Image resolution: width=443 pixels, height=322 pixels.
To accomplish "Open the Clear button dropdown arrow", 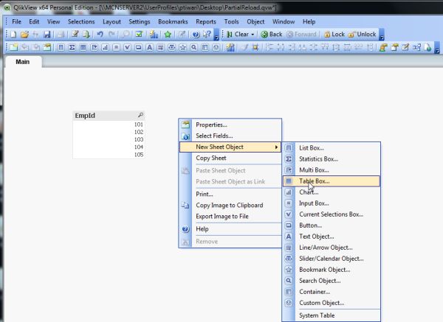I will 253,35.
